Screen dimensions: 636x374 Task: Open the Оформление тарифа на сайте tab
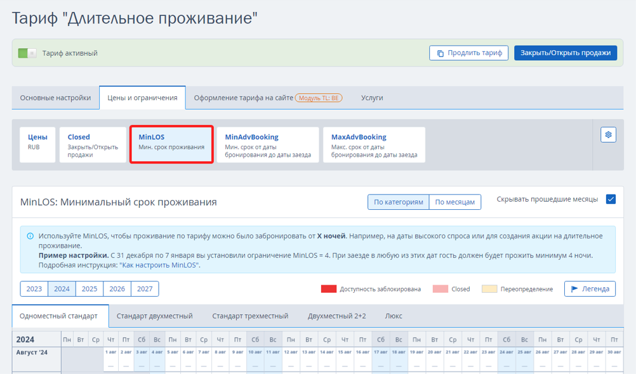tap(268, 98)
